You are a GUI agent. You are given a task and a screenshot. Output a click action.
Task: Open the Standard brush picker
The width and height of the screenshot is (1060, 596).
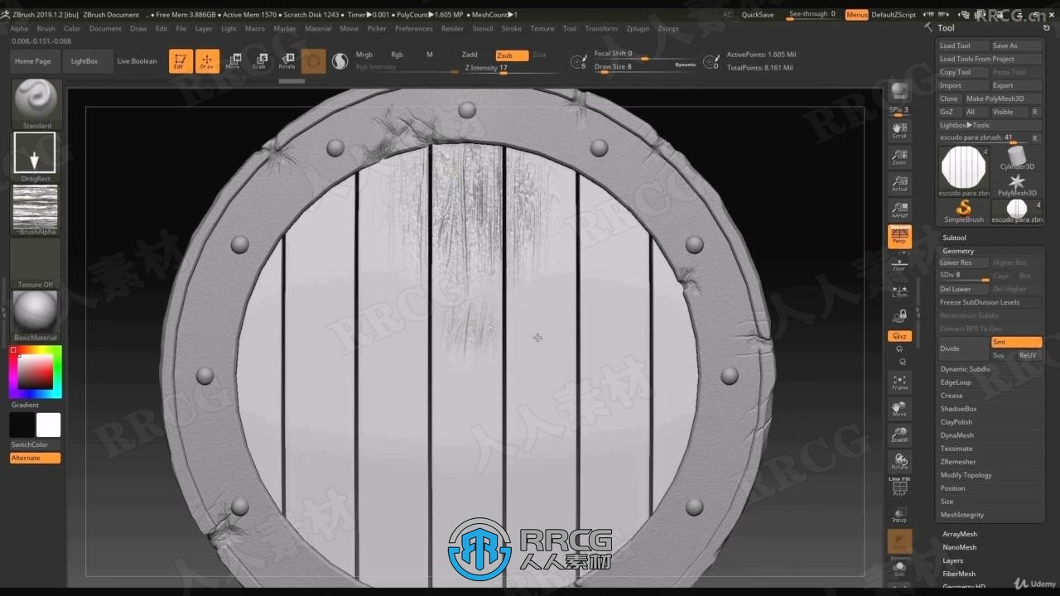(36, 104)
